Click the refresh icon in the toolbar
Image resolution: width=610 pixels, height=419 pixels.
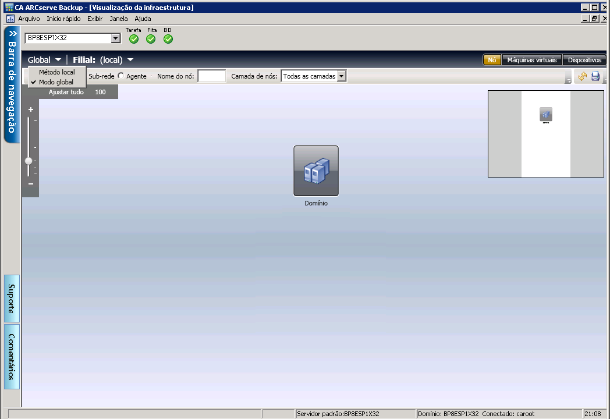pos(583,76)
